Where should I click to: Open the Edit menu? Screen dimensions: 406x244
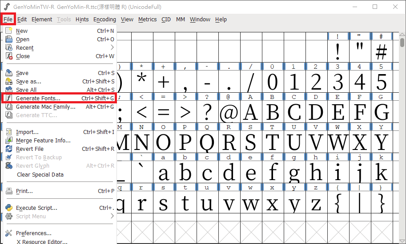(22, 20)
